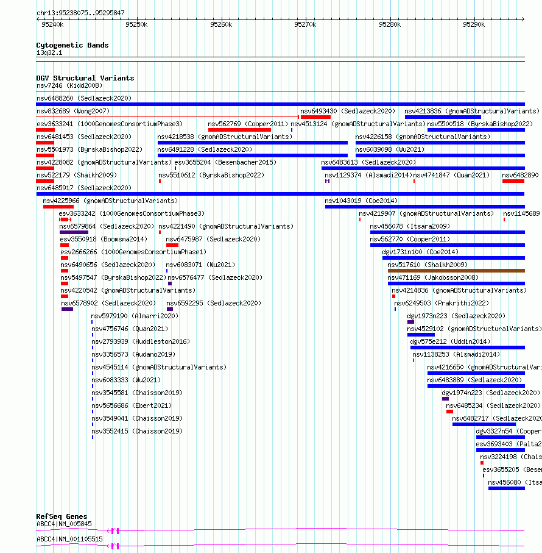The height and width of the screenshot is (553, 542).
Task: Open nsv5501973 (ByrskaBishop2022) variant
Action: 90,149
